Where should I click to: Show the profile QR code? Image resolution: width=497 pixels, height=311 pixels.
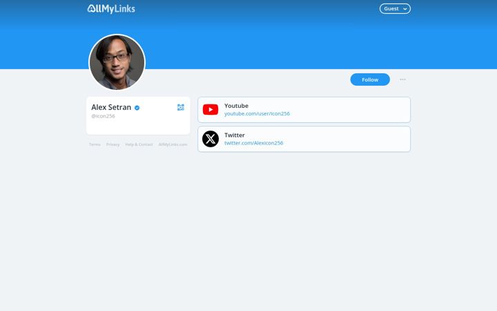pos(181,107)
